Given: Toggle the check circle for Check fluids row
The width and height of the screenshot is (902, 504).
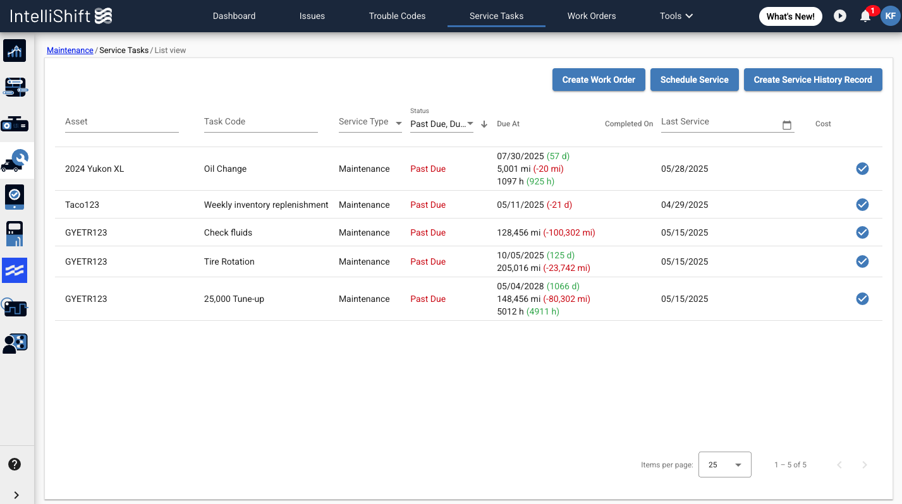Looking at the screenshot, I should pos(862,232).
